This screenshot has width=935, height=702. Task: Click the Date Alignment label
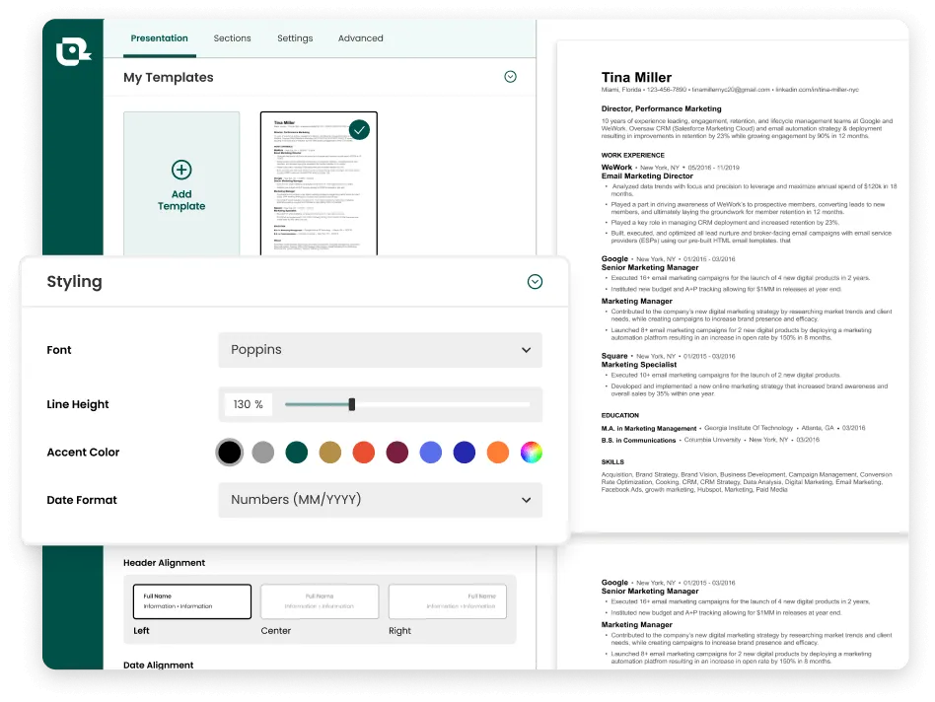158,665
